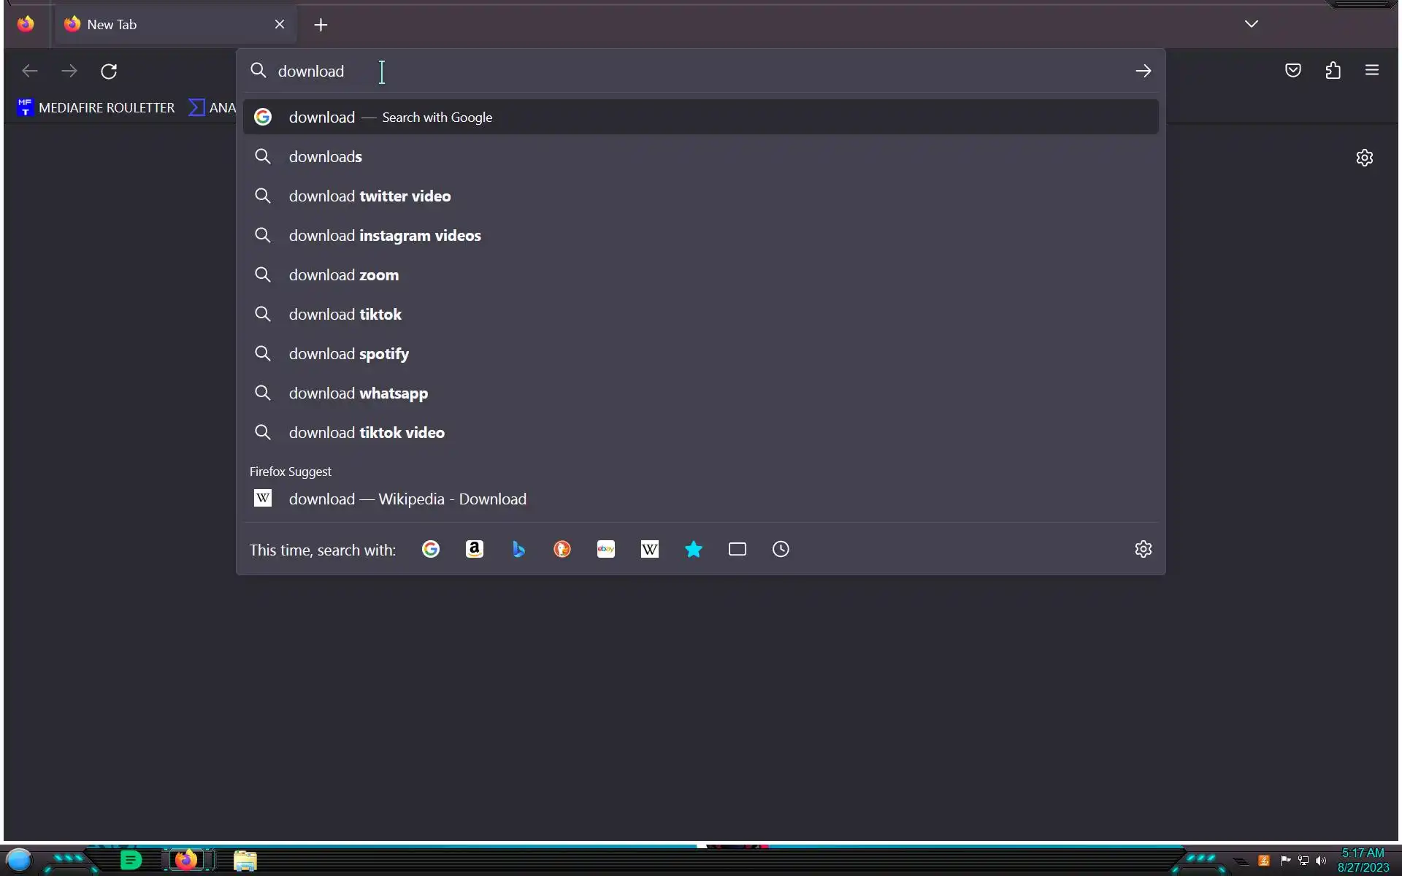The width and height of the screenshot is (1402, 876).
Task: Search history using the clock icon
Action: point(781,549)
